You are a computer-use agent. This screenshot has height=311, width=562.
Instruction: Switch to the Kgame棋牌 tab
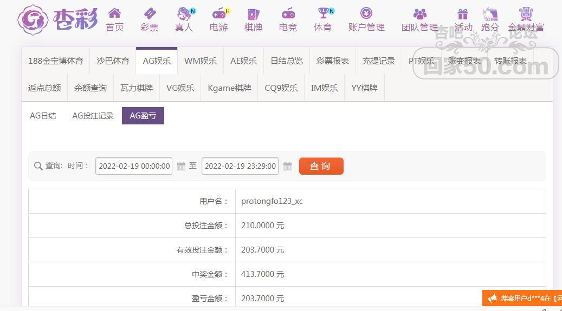[229, 88]
